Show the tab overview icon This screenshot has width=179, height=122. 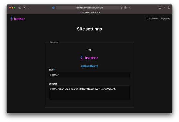169,8
